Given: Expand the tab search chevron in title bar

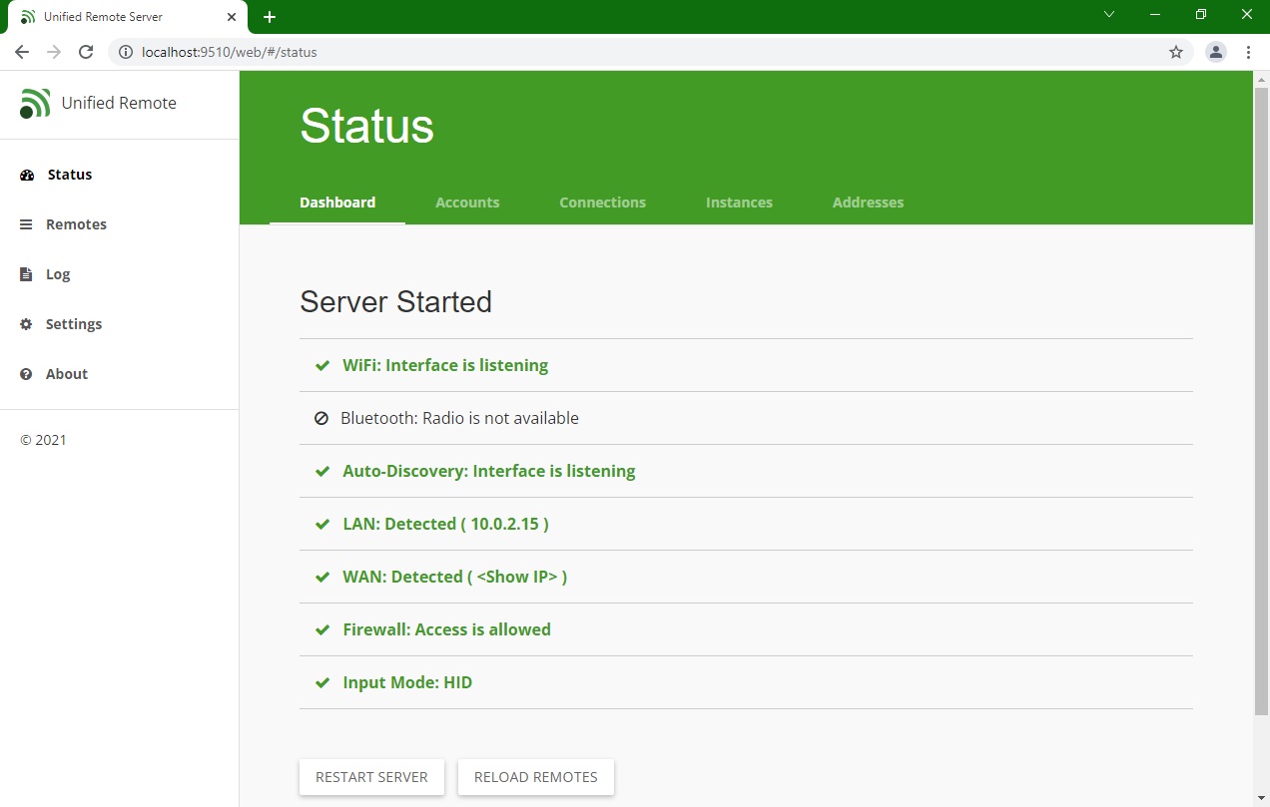Looking at the screenshot, I should pyautogui.click(x=1109, y=15).
